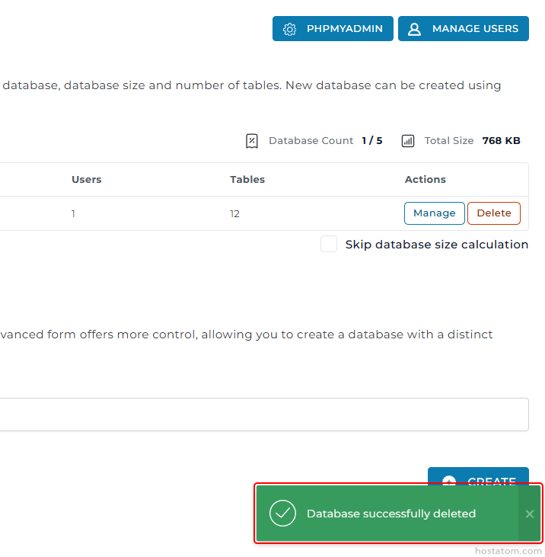The image size is (545, 557).
Task: Click the Actions column header
Action: 425,179
